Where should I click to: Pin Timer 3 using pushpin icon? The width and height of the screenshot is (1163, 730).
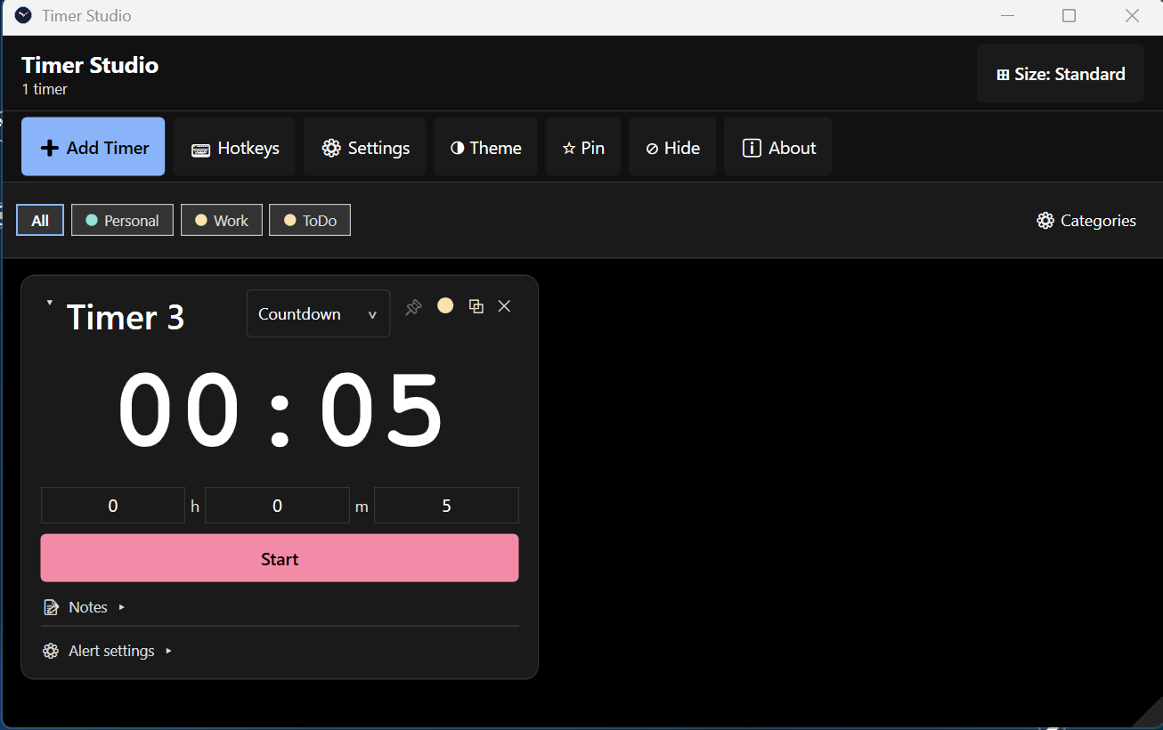[413, 307]
